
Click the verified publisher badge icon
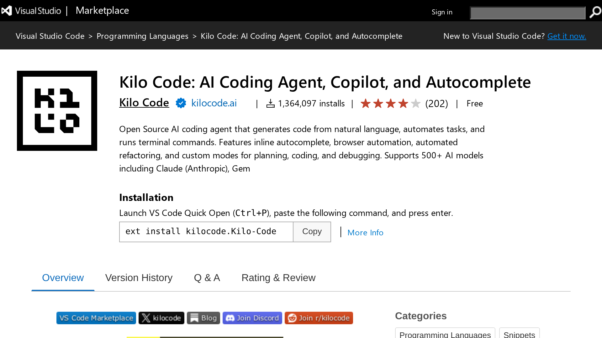point(181,103)
